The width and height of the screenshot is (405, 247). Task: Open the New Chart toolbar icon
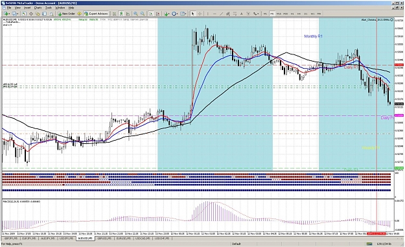tap(6, 14)
